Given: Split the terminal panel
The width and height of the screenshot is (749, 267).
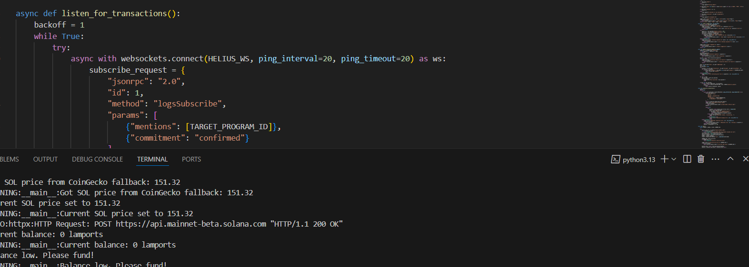Looking at the screenshot, I should click(687, 159).
